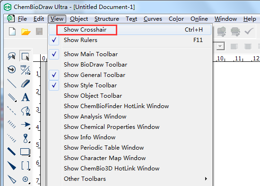Uncheck Show General Toolbar
This screenshot has height=186, width=260.
pos(130,75)
